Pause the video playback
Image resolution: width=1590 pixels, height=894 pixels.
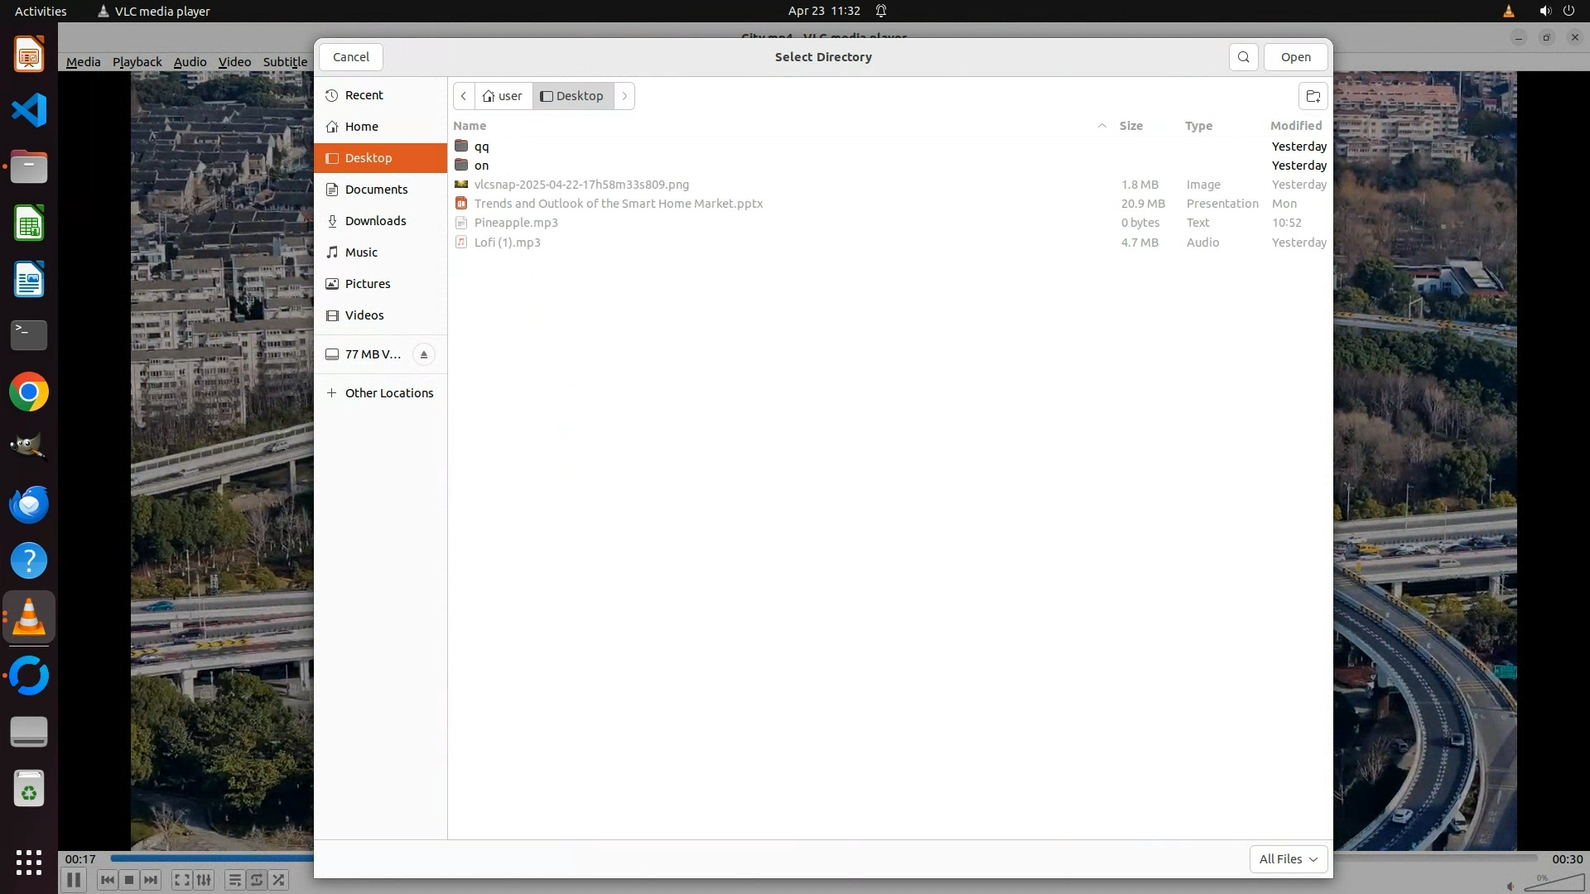click(x=74, y=880)
